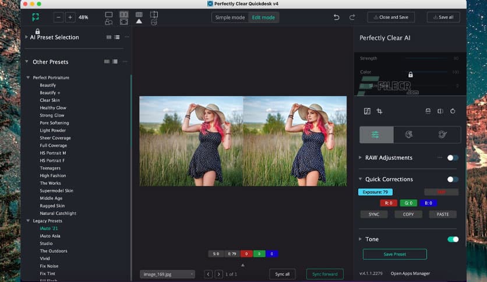Collapse the Perfect Portraiture preset group
This screenshot has height=282, width=487.
[x=28, y=77]
